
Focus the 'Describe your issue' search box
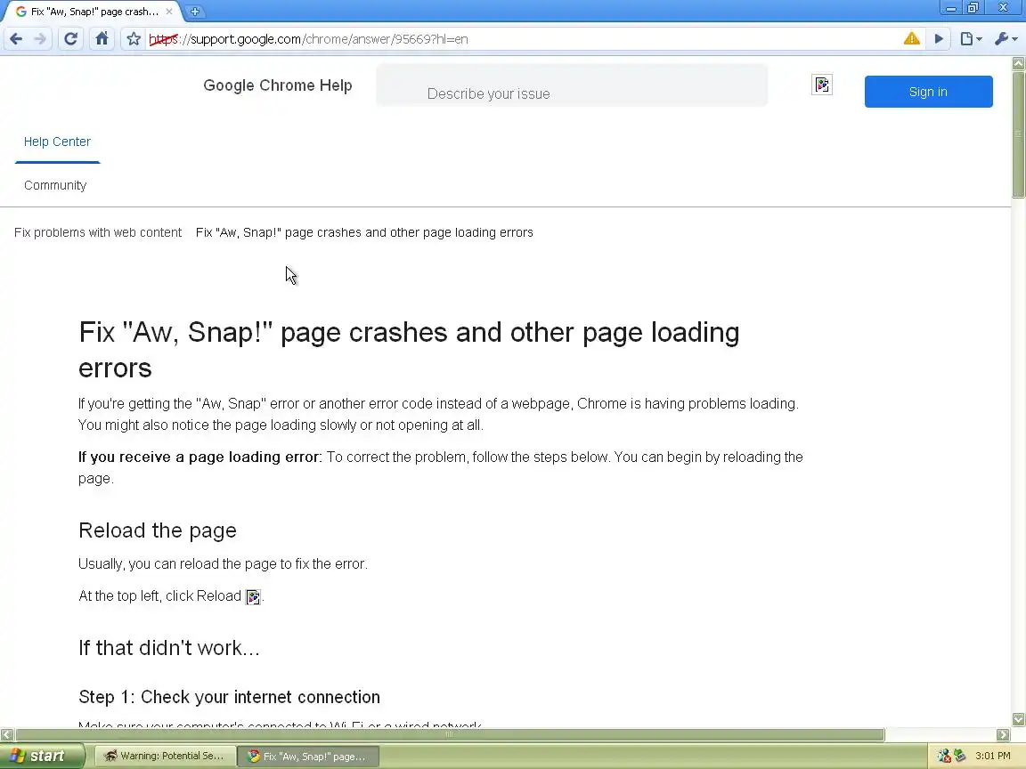pyautogui.click(x=571, y=85)
